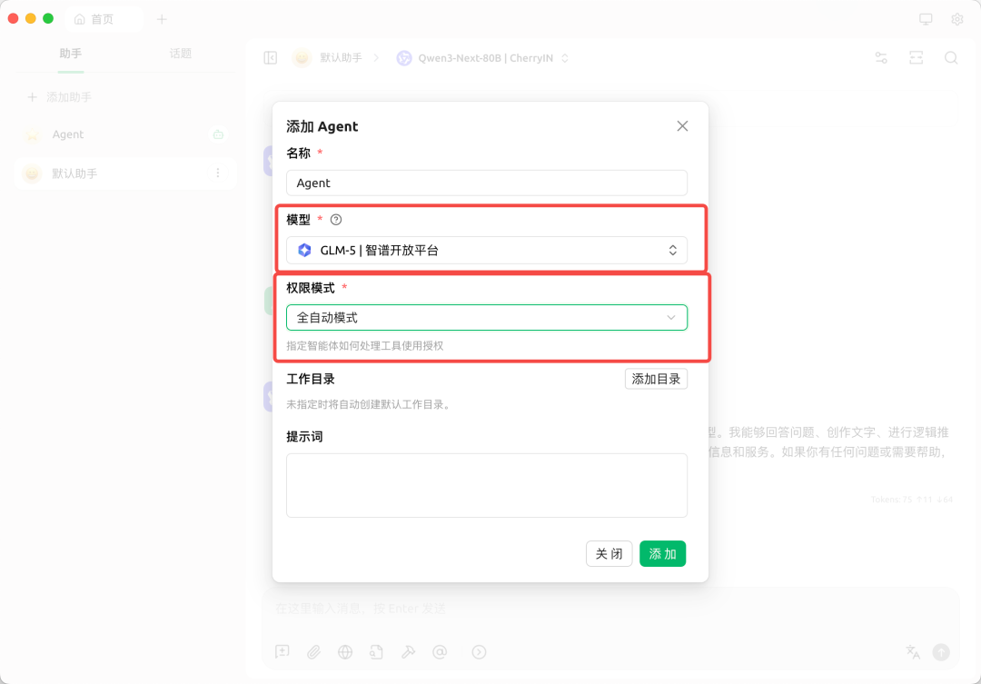Image resolution: width=981 pixels, height=684 pixels.
Task: Click the new topic icon in input toolbar
Action: point(282,652)
